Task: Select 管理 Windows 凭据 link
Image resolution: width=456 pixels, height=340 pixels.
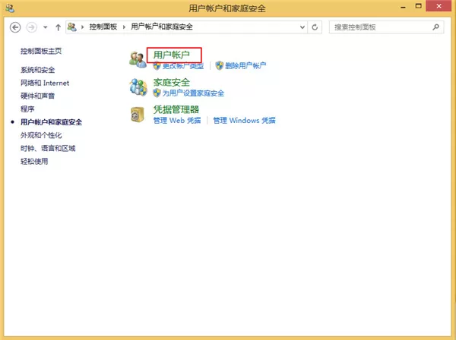Action: [x=244, y=120]
